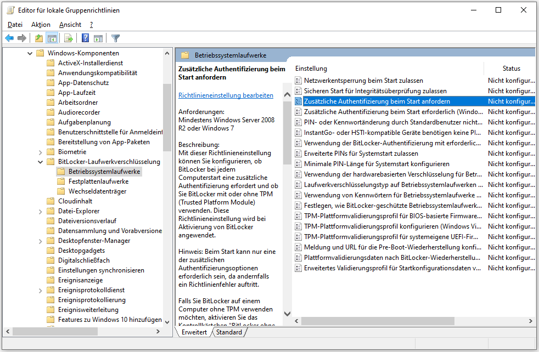Click the description pane scroll up arrow
Image resolution: width=539 pixels, height=352 pixels.
pyautogui.click(x=288, y=95)
